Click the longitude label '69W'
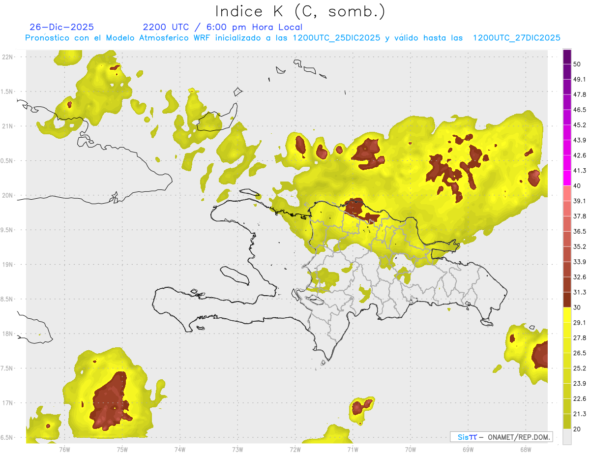 point(468,450)
